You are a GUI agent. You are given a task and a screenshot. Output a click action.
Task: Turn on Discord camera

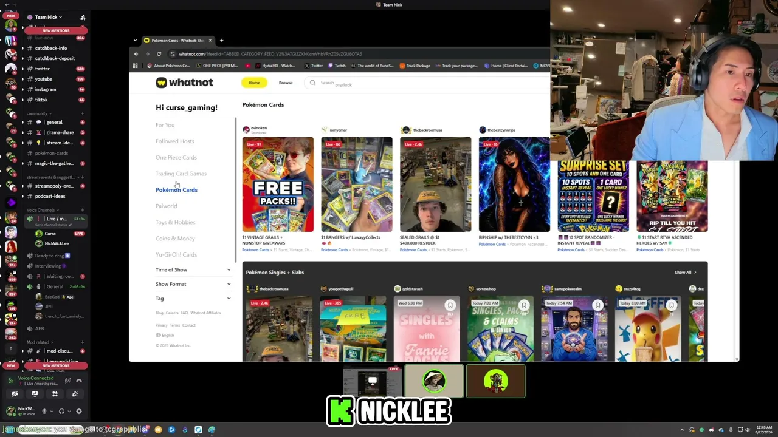tap(15, 394)
